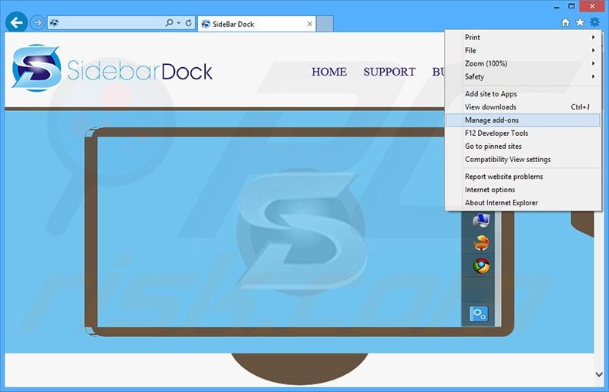Click the scroll down arrow
Viewport: 609px width, 392px height.
click(599, 374)
